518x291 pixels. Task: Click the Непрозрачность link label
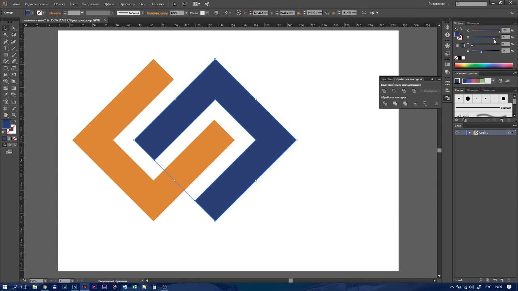(157, 13)
